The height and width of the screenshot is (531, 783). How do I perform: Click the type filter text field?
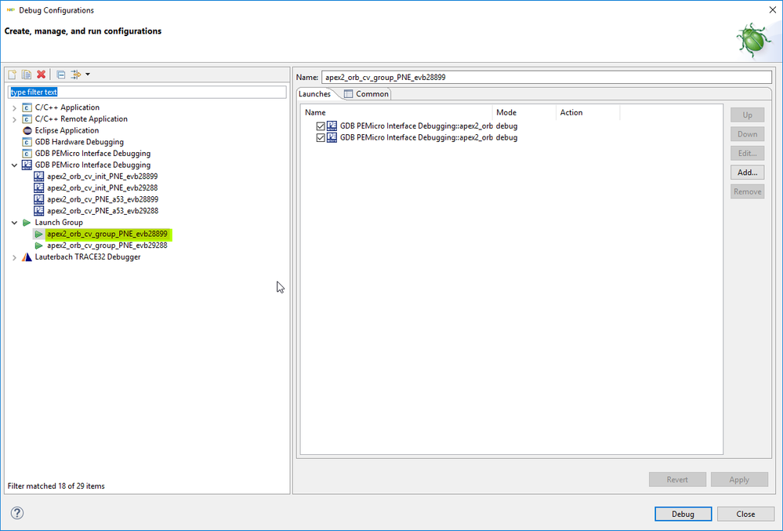pyautogui.click(x=147, y=92)
